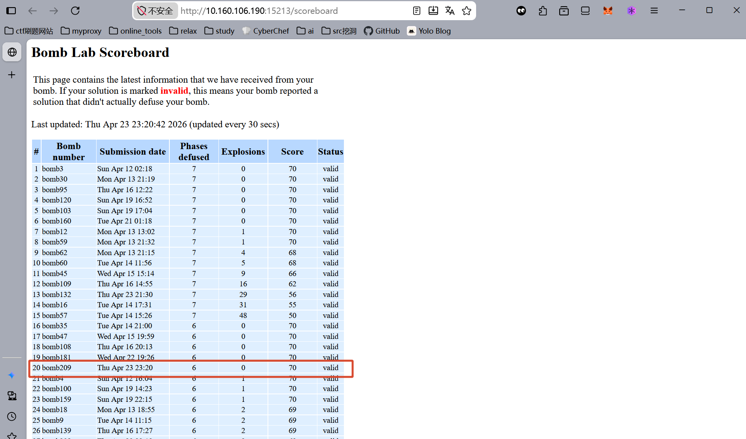Open the study bookmark folder

[219, 31]
